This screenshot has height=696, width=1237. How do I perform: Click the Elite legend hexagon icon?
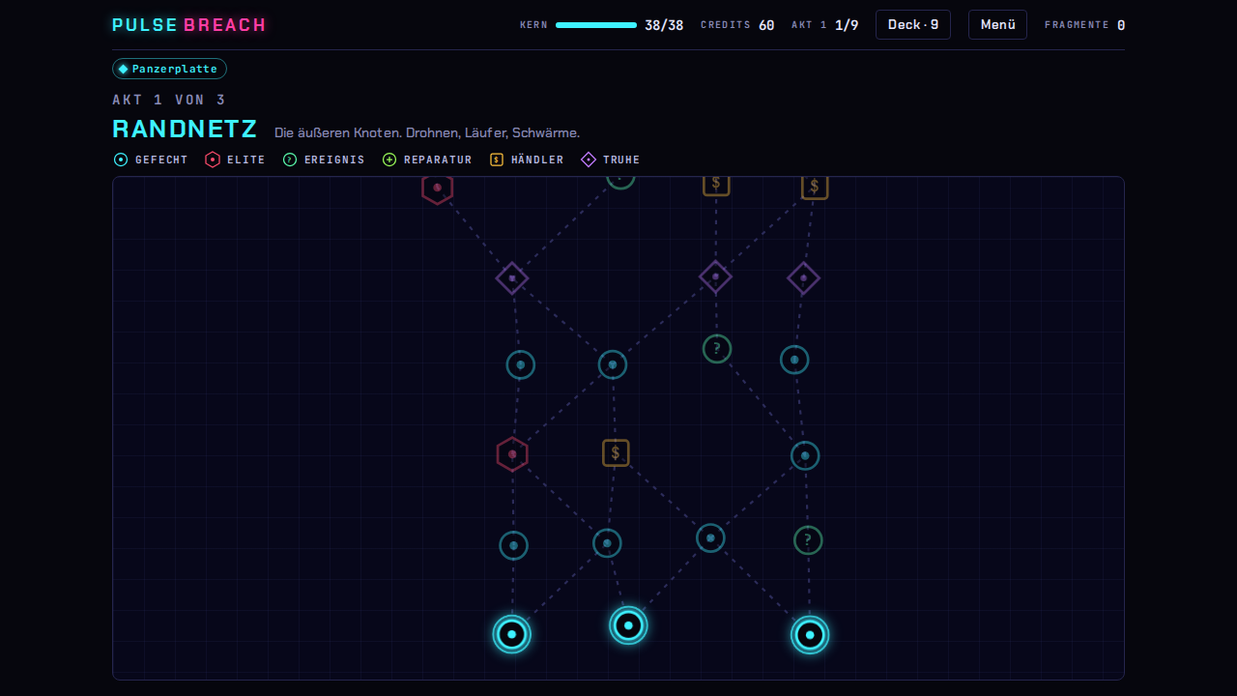(213, 159)
